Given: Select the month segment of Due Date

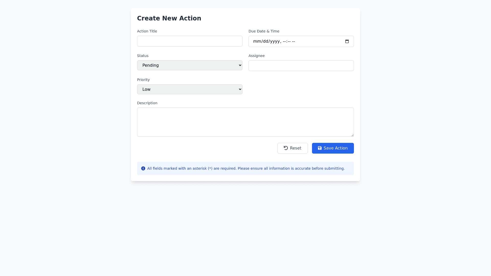Looking at the screenshot, I should click(256, 41).
